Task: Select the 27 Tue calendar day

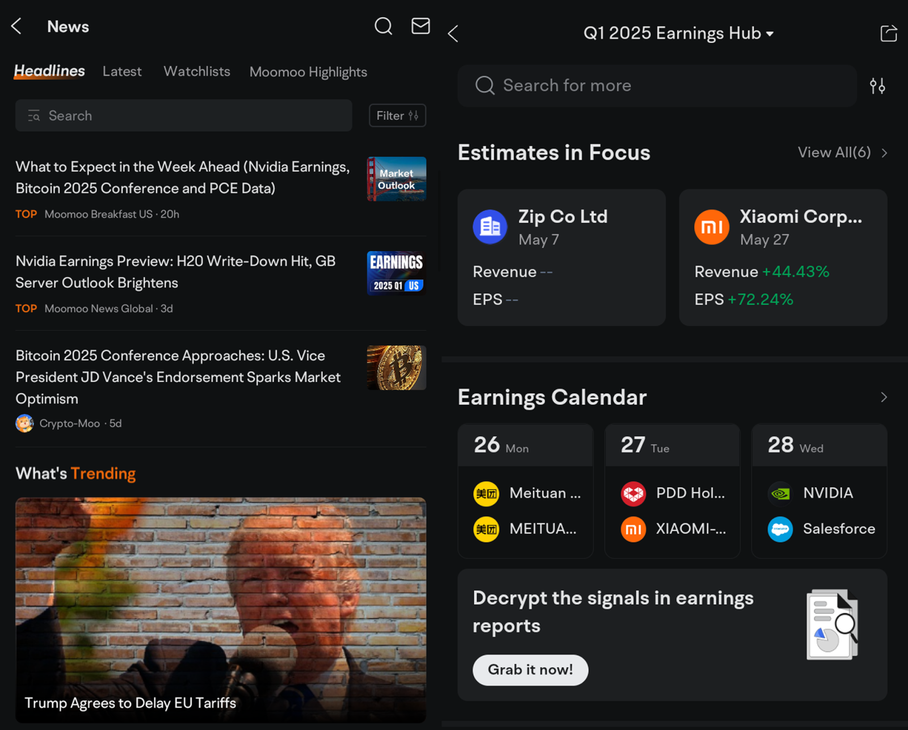Action: click(672, 446)
